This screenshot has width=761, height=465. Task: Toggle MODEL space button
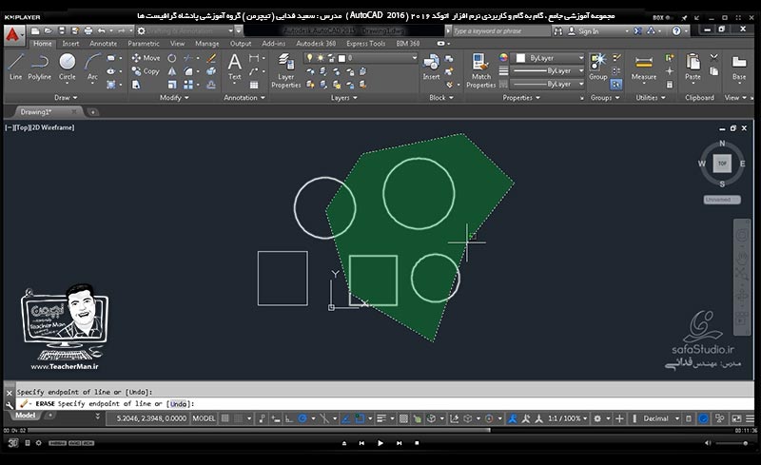click(204, 418)
